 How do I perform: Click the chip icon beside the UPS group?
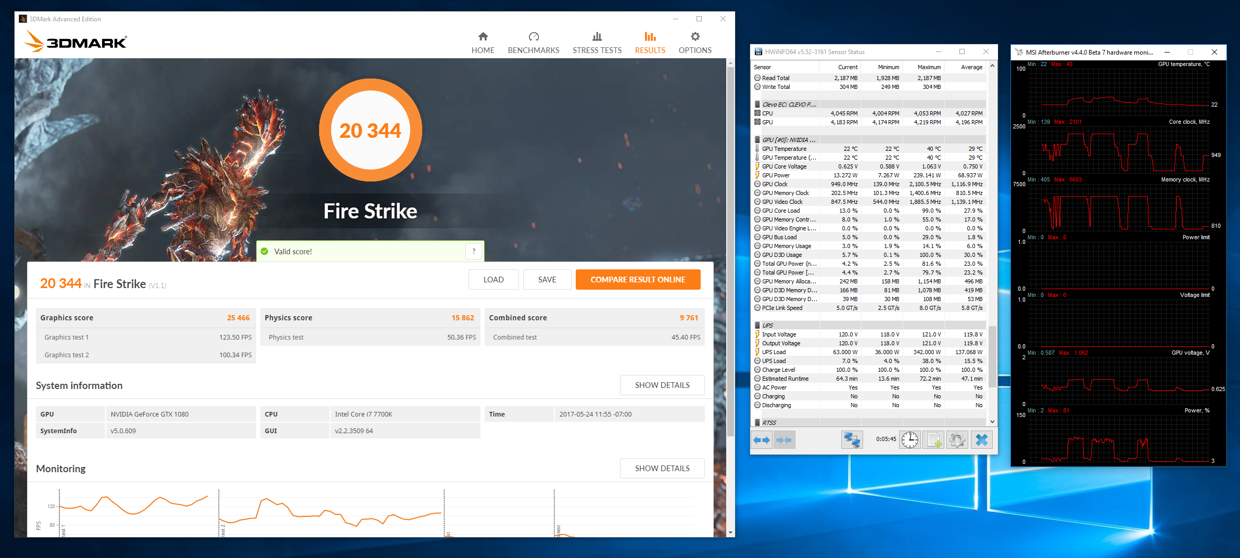point(757,326)
